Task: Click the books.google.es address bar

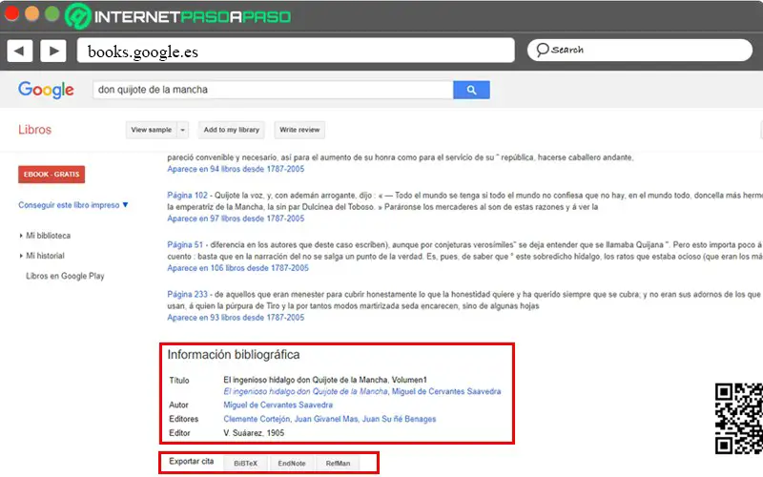Action: coord(296,51)
